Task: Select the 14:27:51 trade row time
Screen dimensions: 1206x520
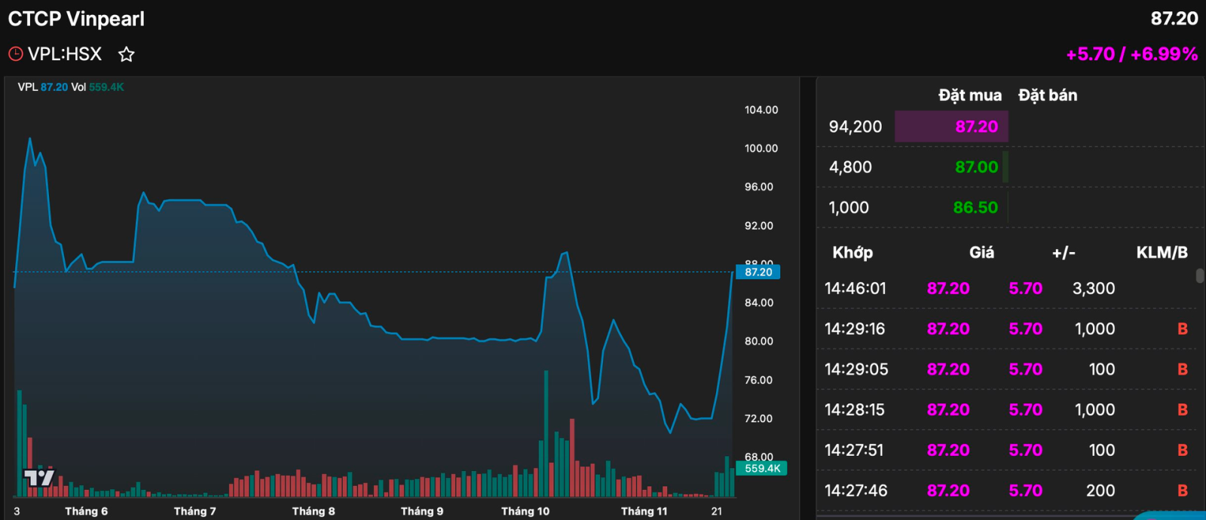Action: (x=853, y=450)
